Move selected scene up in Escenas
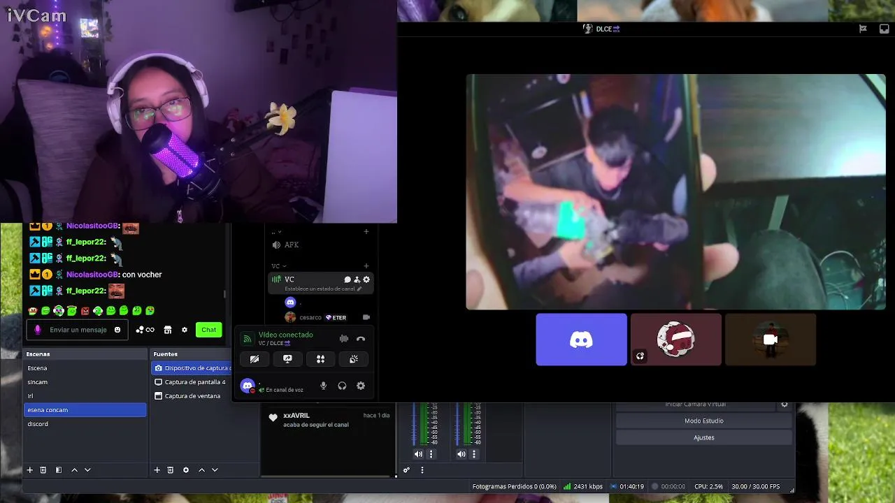This screenshot has height=503, width=895. click(74, 470)
